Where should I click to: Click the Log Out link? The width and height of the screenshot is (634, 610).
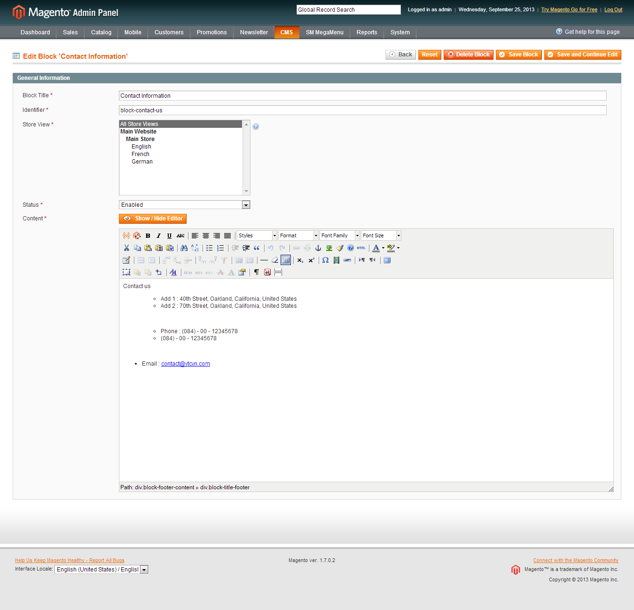(x=613, y=9)
